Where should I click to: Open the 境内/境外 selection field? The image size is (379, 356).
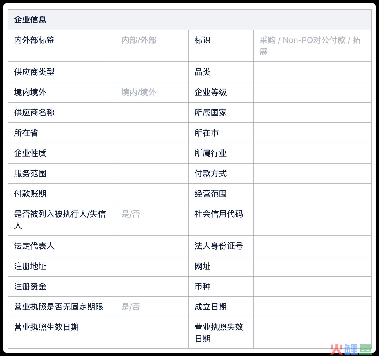click(x=139, y=92)
